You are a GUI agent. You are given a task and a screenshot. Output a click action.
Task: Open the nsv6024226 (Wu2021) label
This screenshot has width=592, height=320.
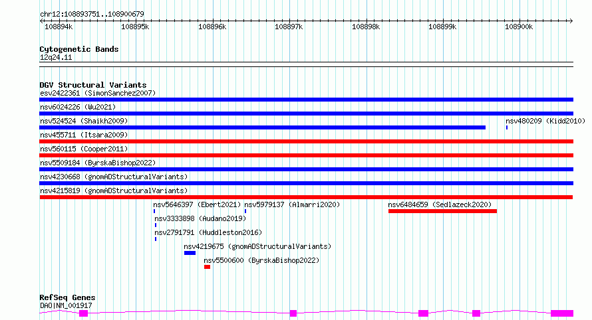point(78,107)
